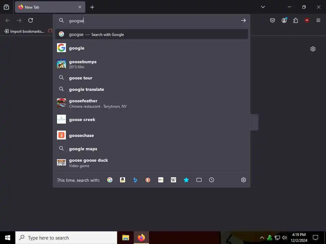Image resolution: width=326 pixels, height=244 pixels.
Task: Search this time with eBay
Action: (x=161, y=180)
